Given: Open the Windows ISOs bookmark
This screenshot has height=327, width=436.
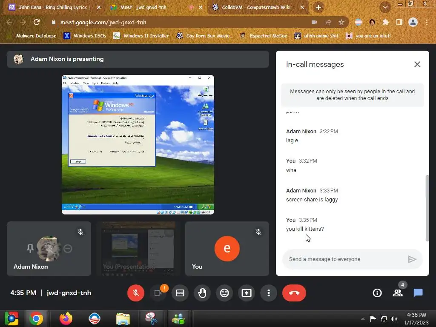Looking at the screenshot, I should point(85,36).
